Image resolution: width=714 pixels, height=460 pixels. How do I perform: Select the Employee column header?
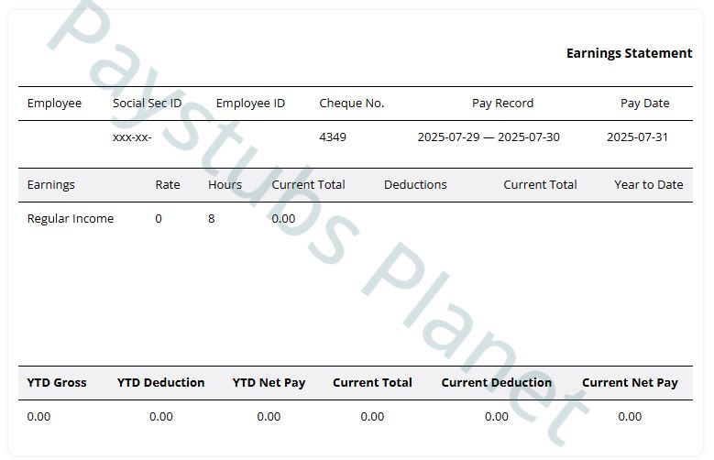click(x=54, y=104)
